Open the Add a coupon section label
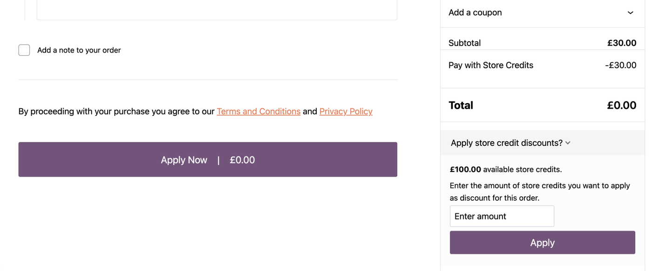Viewport: 652px width, 271px height. point(475,13)
